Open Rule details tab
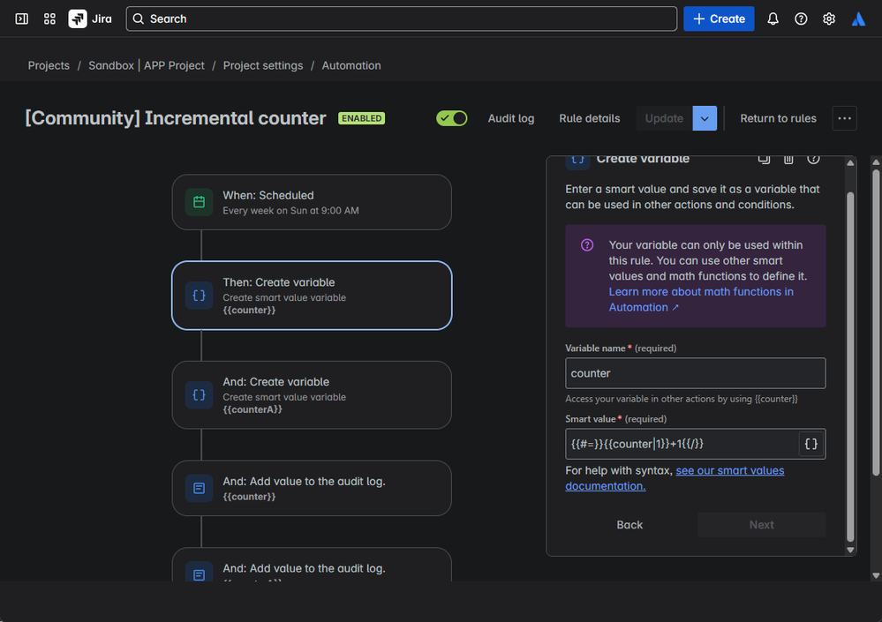The image size is (882, 622). (x=589, y=118)
